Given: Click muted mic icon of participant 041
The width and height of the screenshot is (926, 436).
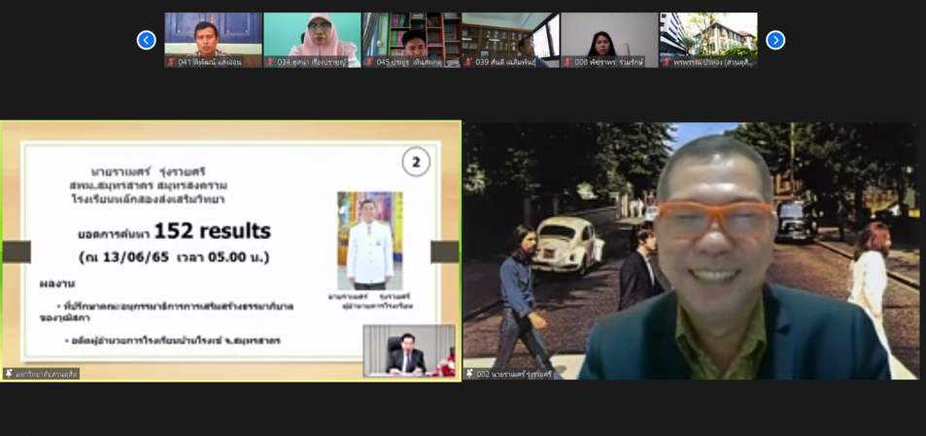Looking at the screenshot, I should click(171, 62).
